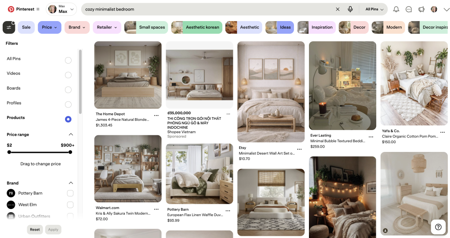This screenshot has width=450, height=238.
Task: Open the filter settings icon button
Action: point(9,27)
